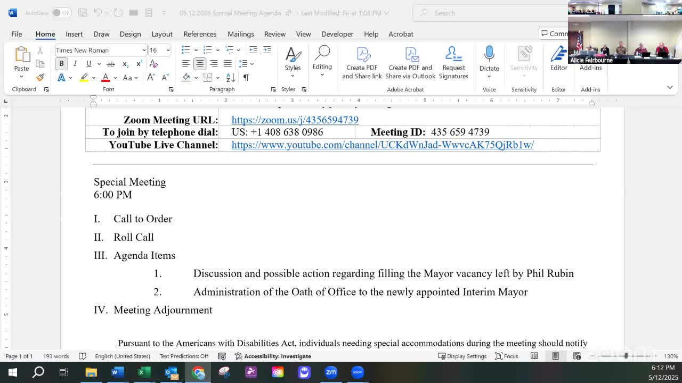682x383 pixels.
Task: Click the text highlight color button
Action: [84, 78]
